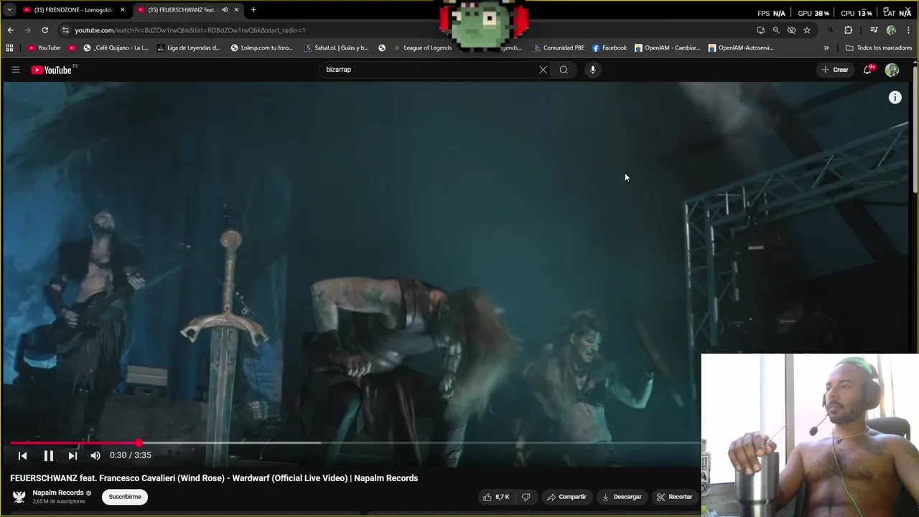Seek using the red progress bar

[355, 443]
